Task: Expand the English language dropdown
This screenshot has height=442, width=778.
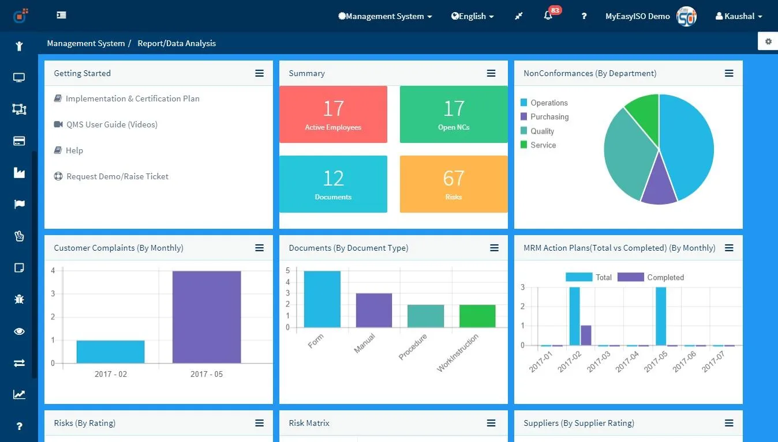Action: pyautogui.click(x=473, y=16)
